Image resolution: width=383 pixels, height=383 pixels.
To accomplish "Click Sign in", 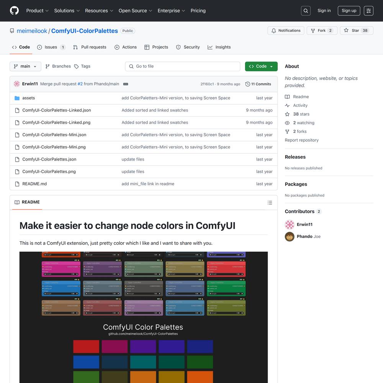I will pos(324,10).
